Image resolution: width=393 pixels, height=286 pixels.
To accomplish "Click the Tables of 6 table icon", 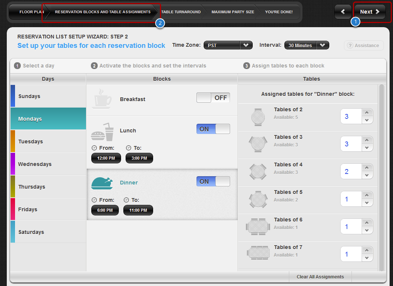I will [258, 227].
